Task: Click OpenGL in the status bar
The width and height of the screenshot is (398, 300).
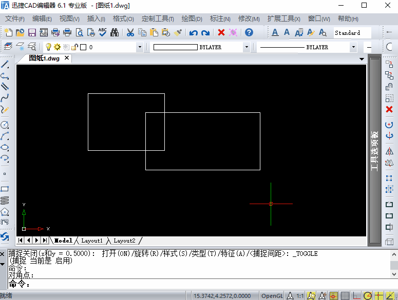Action: (x=272, y=296)
